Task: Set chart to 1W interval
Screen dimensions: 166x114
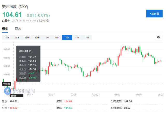Action: 77,38
